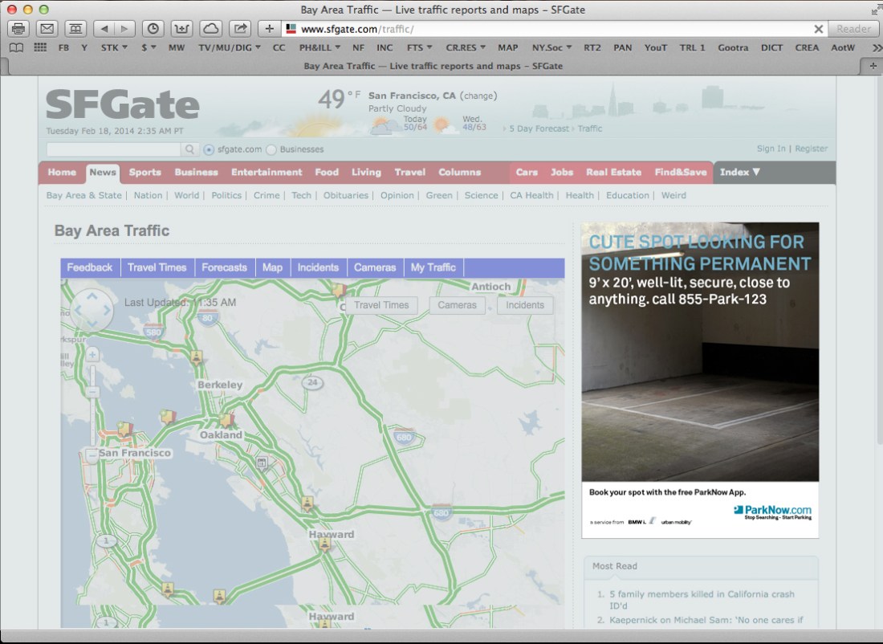This screenshot has height=644, width=883.
Task: Switch to the Travel Times tab
Action: pyautogui.click(x=157, y=267)
